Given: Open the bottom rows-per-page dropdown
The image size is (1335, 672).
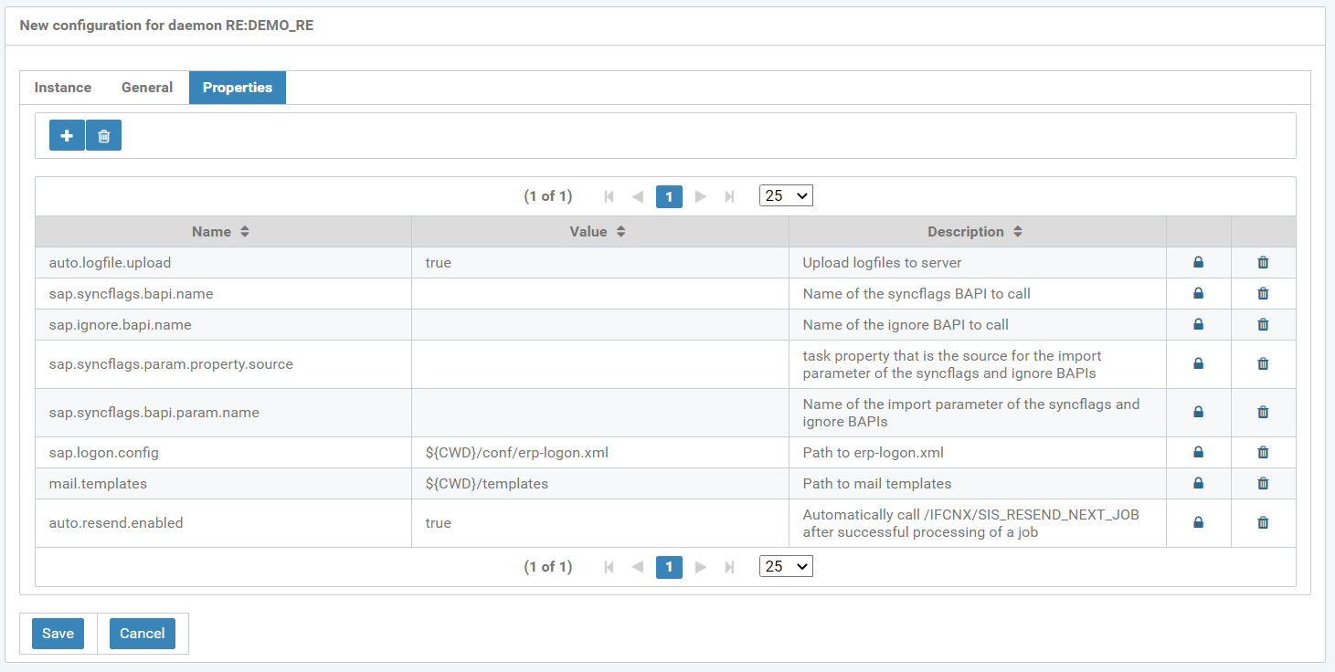Looking at the screenshot, I should click(x=786, y=566).
